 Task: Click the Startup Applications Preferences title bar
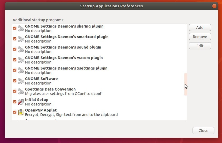coord(112,6)
